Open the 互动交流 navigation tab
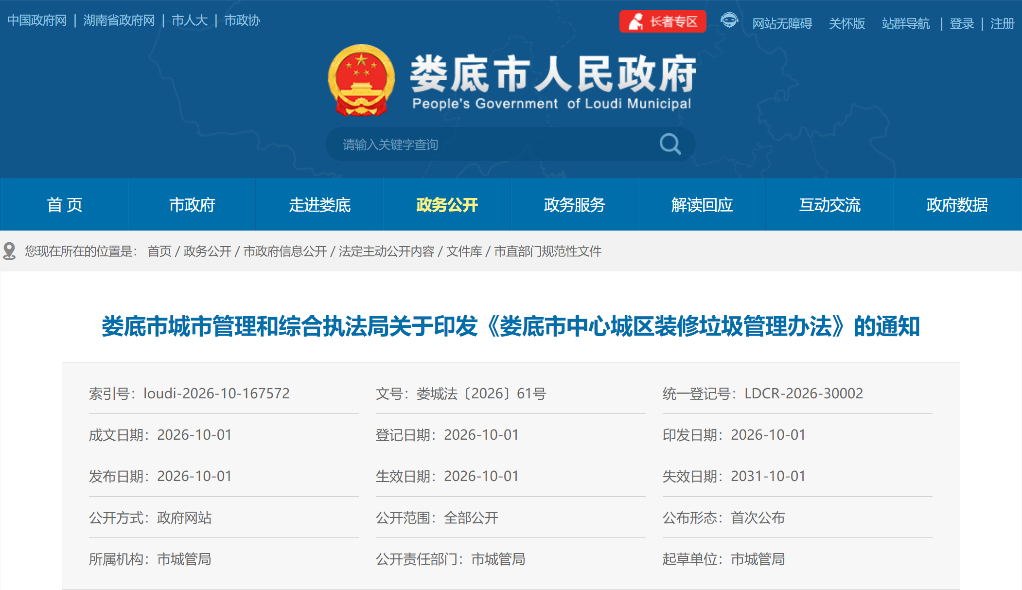Screen dimensions: 1022x590 (829, 205)
